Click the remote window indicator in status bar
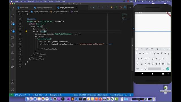181x102 pixels. tap(11, 95)
